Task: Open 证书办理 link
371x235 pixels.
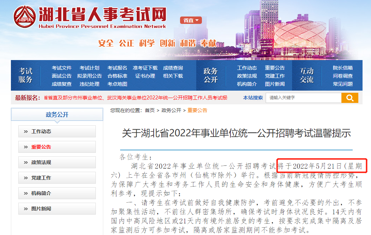Action: click(145, 76)
